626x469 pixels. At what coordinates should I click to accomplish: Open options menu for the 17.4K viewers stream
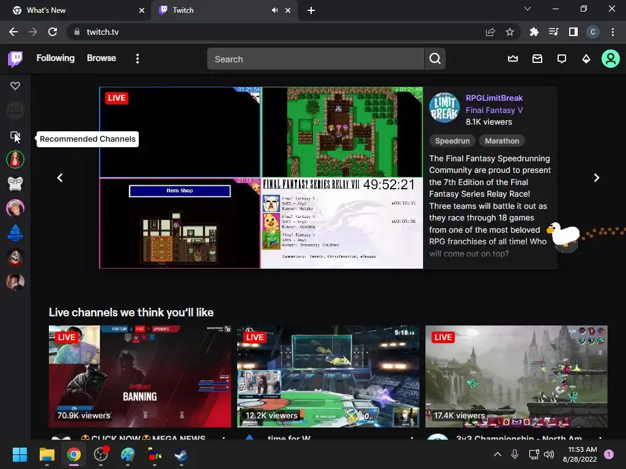(600, 437)
